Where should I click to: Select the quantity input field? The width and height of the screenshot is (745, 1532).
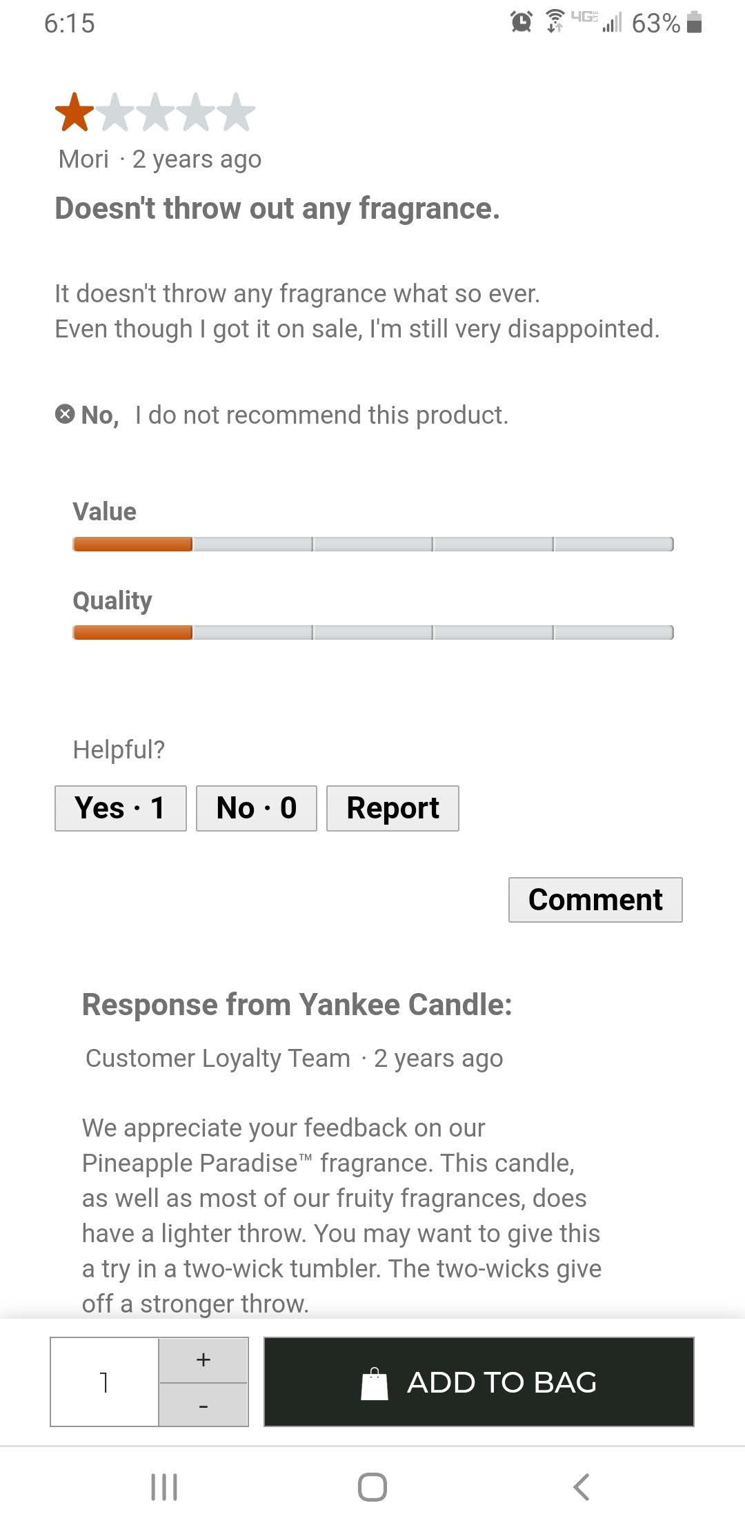[x=105, y=1382]
